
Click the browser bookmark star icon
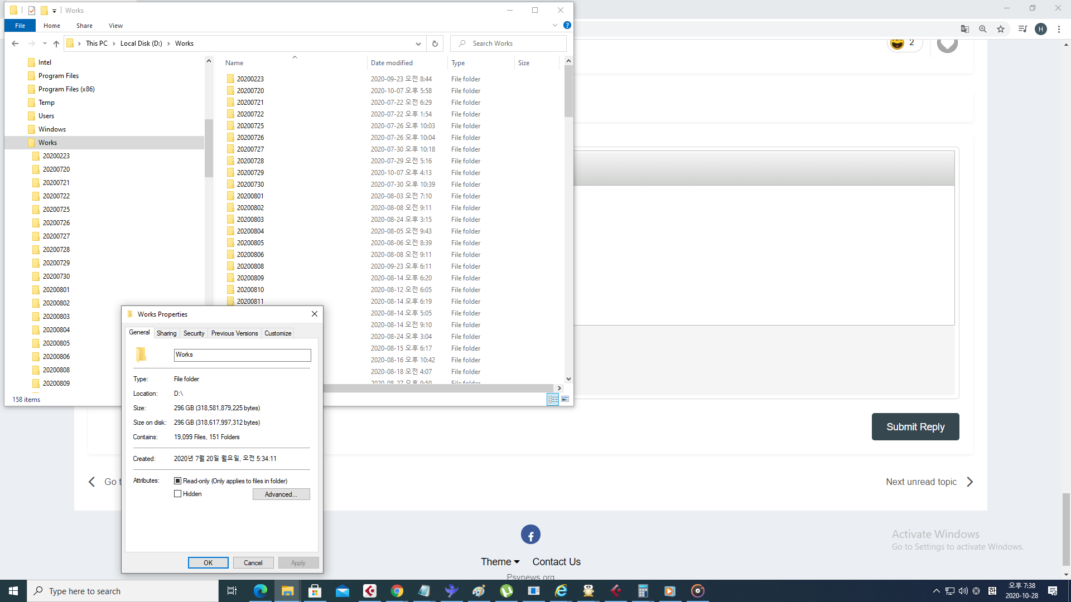[x=1001, y=29]
